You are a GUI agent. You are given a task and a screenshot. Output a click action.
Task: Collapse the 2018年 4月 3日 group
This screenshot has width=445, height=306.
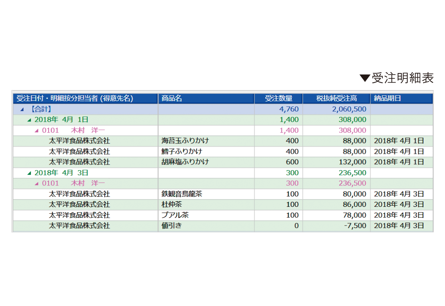(x=29, y=173)
